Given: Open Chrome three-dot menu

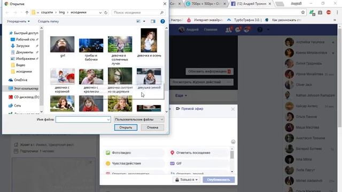Looking at the screenshot, I should click(x=337, y=12).
